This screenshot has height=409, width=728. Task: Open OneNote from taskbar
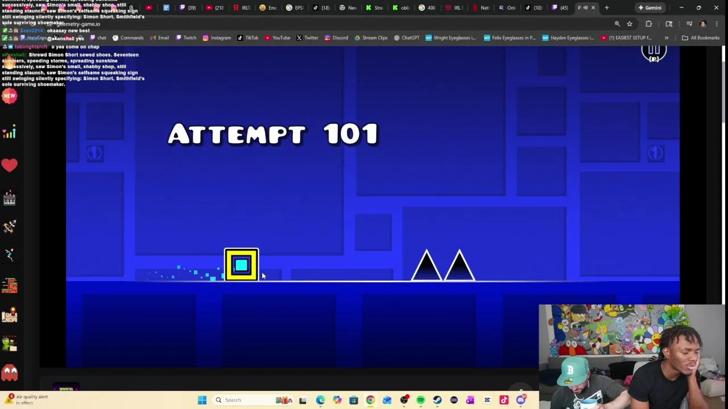tap(470, 400)
